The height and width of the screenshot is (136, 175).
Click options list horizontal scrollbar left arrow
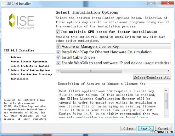[58, 71]
